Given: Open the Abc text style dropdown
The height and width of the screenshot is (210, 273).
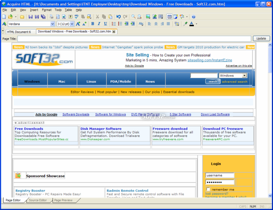Looking at the screenshot, I should pos(141,24).
